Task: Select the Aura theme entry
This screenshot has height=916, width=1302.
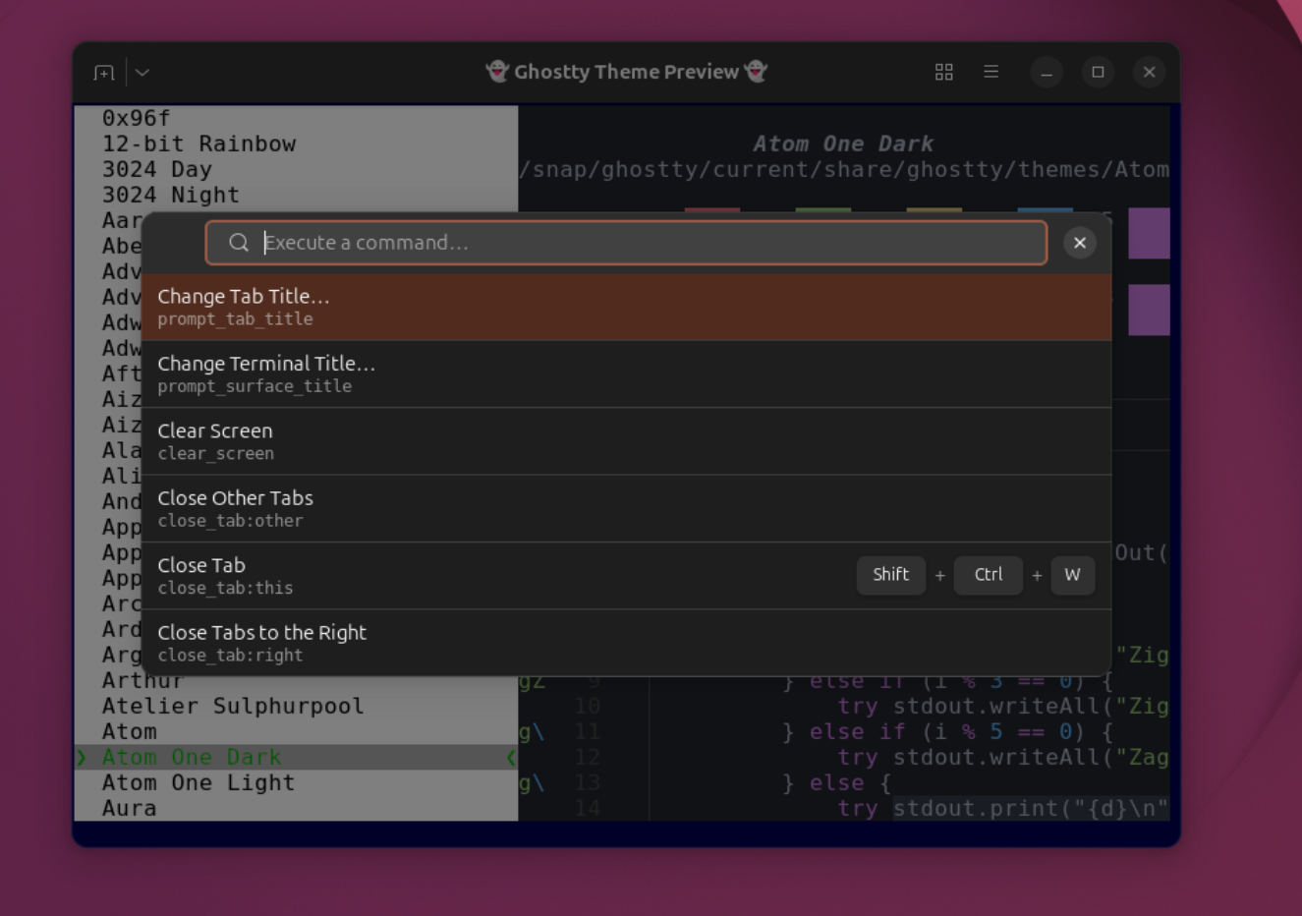Action: click(x=130, y=808)
